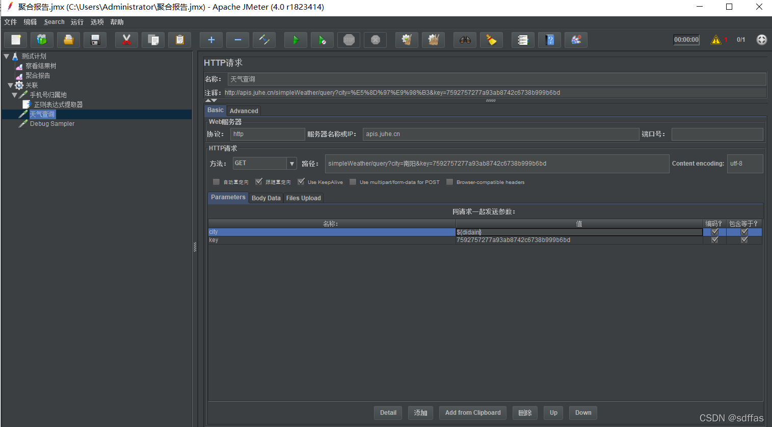This screenshot has height=427, width=772.
Task: Switch to the Advanced tab
Action: tap(244, 111)
